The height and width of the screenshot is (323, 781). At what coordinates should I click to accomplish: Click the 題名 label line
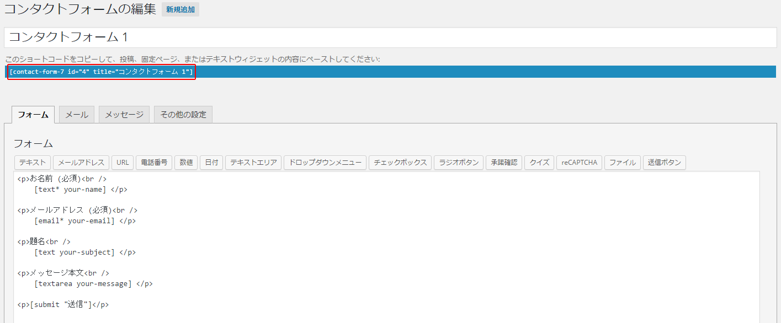pos(44,241)
